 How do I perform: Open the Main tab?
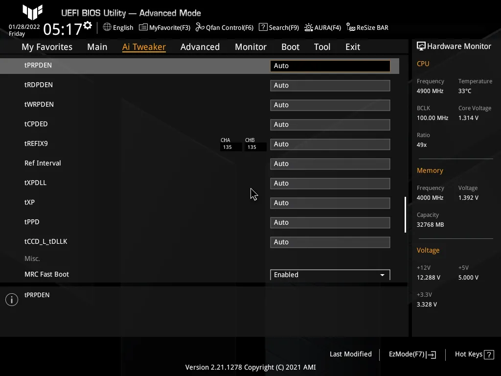(x=97, y=47)
